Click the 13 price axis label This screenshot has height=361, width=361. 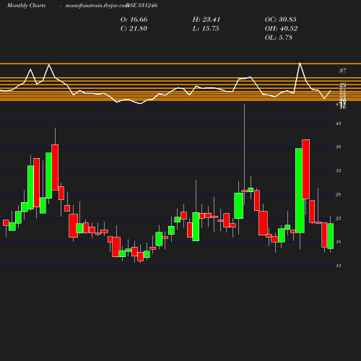(339, 266)
